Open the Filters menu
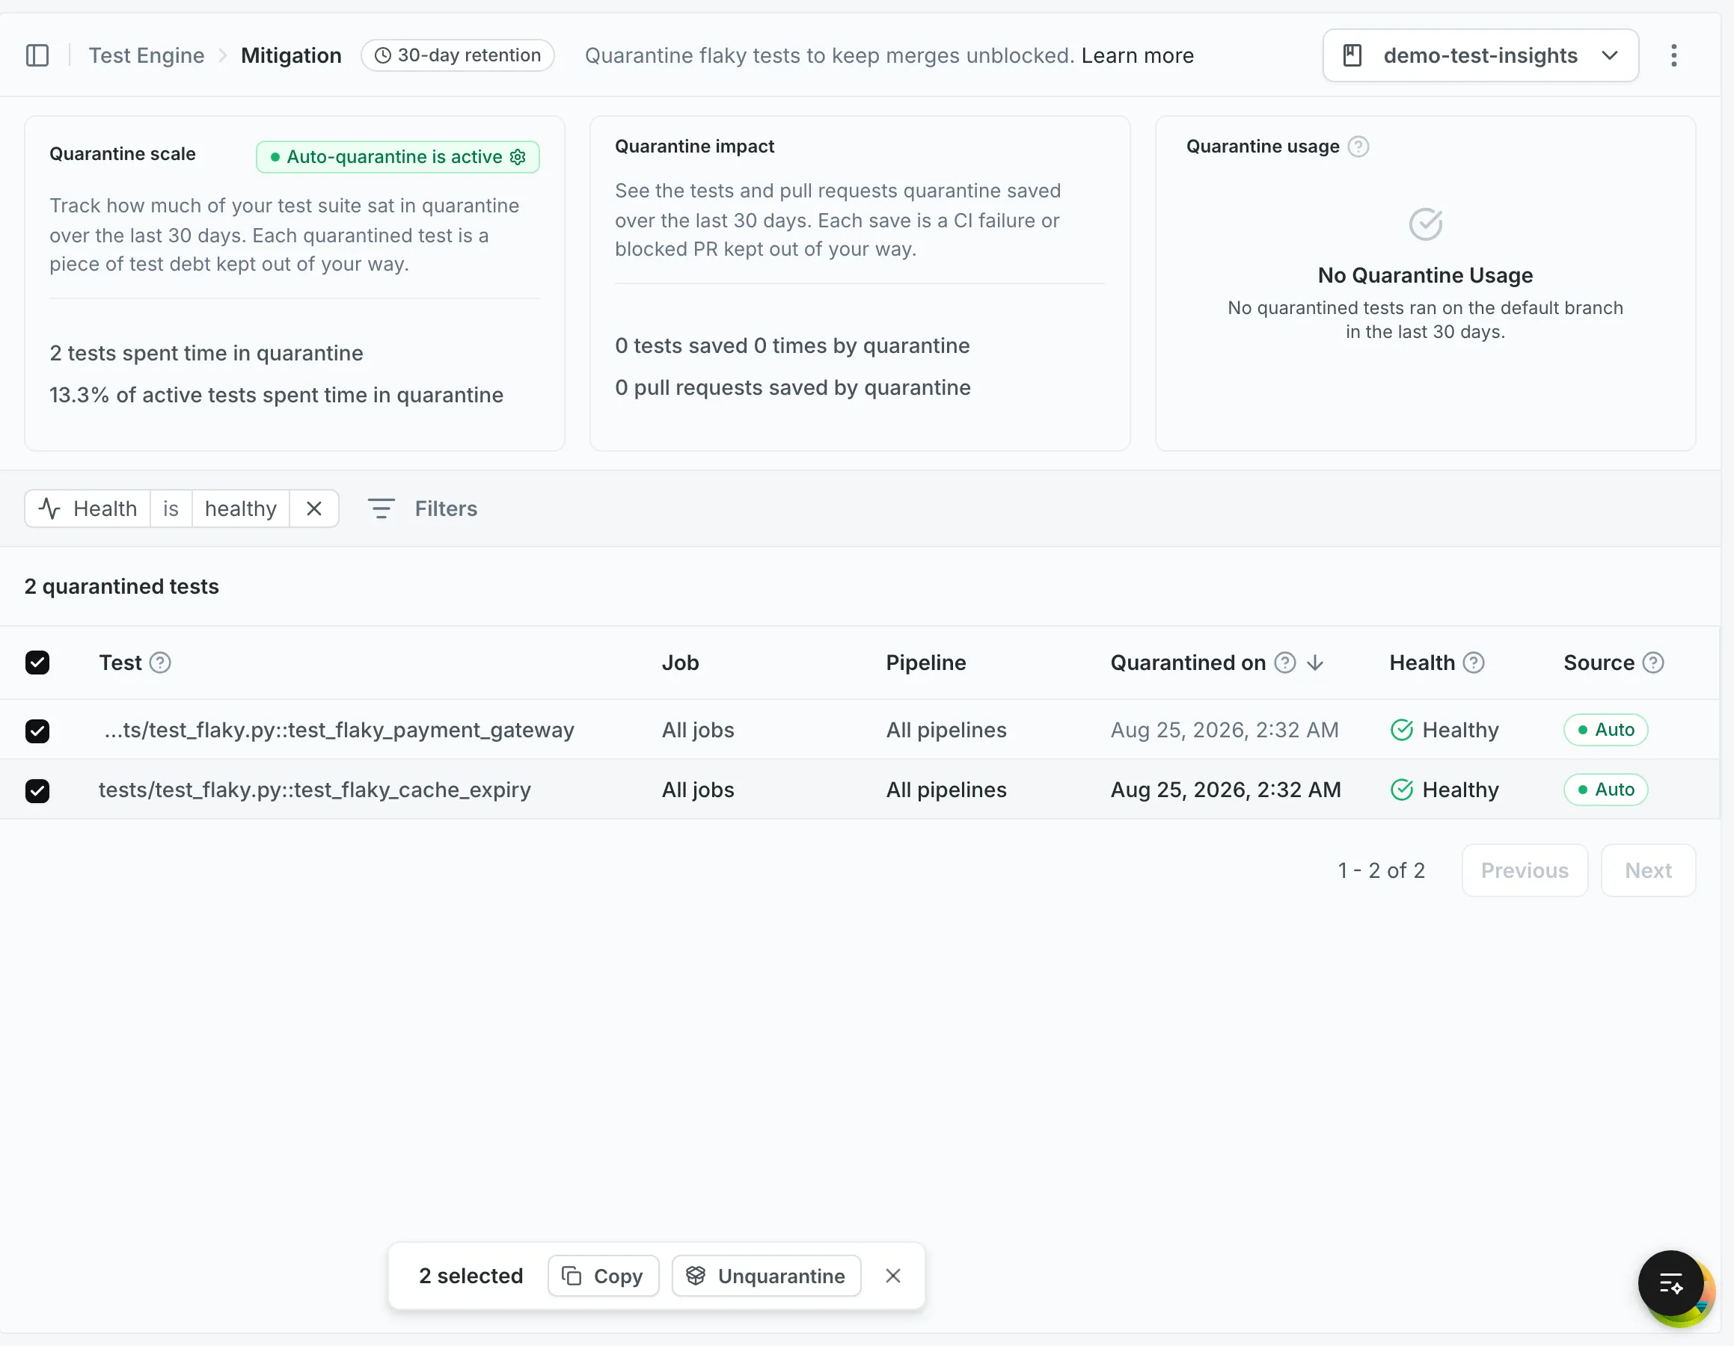 (423, 508)
